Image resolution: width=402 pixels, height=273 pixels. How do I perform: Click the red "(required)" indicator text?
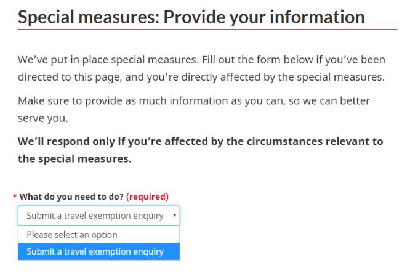click(x=147, y=197)
